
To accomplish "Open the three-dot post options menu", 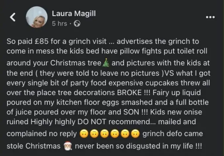I will (x=210, y=17).
